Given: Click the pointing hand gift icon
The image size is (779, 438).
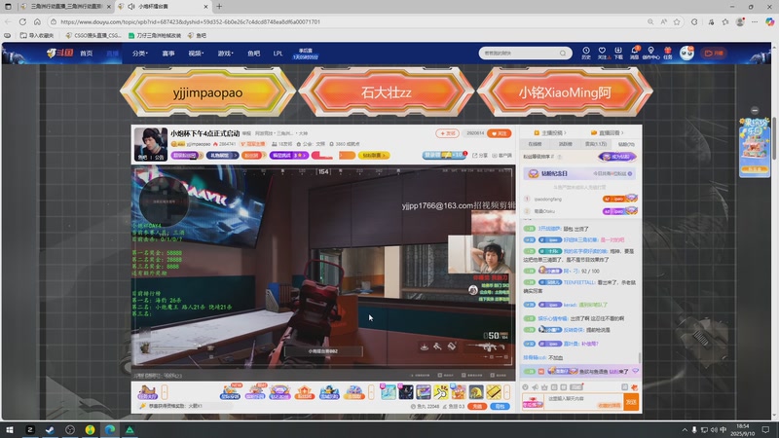Looking at the screenshot, I should tap(441, 392).
